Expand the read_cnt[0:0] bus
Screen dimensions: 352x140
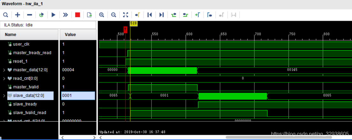4,78
